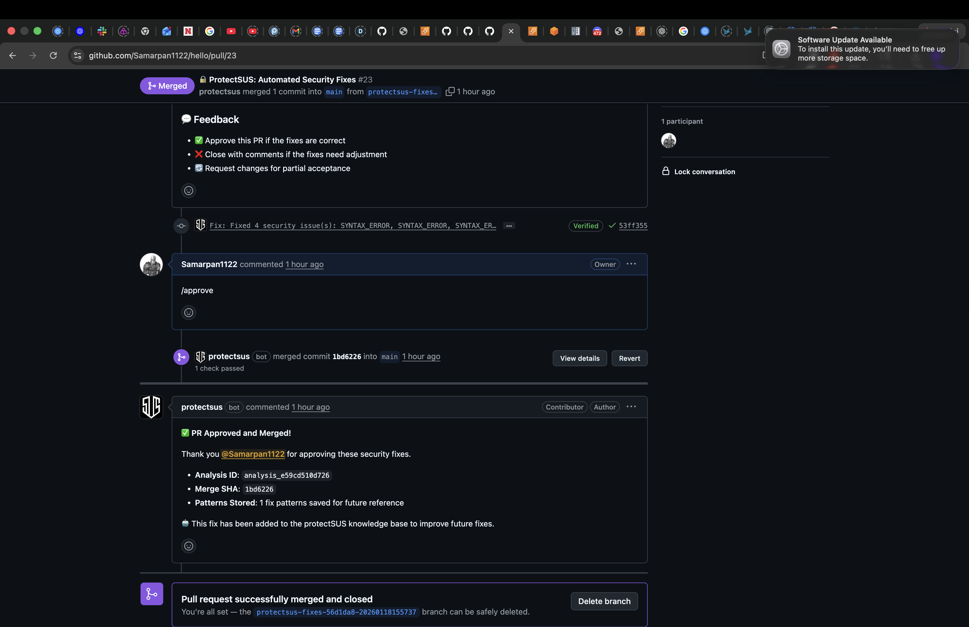Open options menu on Samarpan1122 comment
Image resolution: width=969 pixels, height=627 pixels.
(631, 264)
